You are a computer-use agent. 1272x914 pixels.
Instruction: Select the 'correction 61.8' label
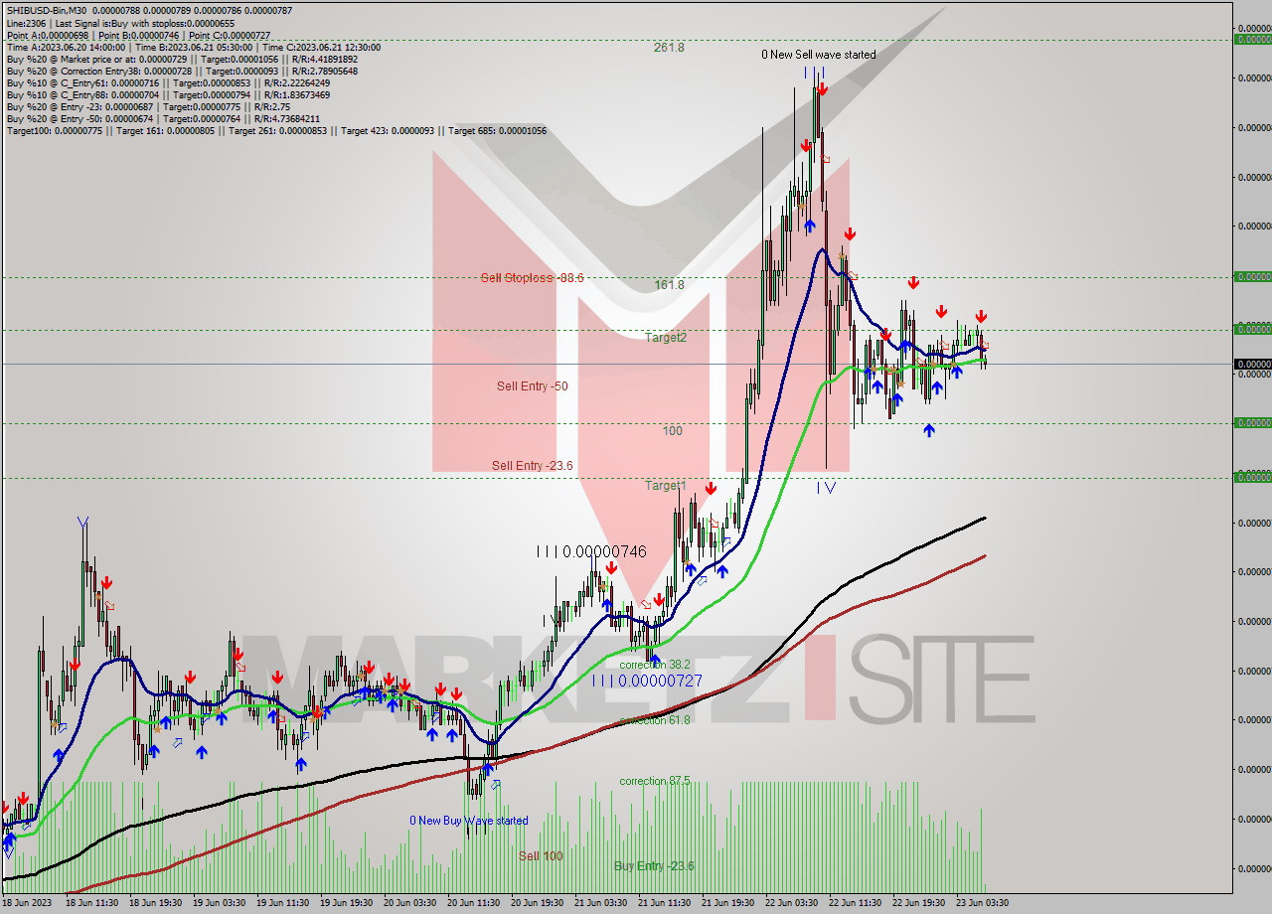654,720
